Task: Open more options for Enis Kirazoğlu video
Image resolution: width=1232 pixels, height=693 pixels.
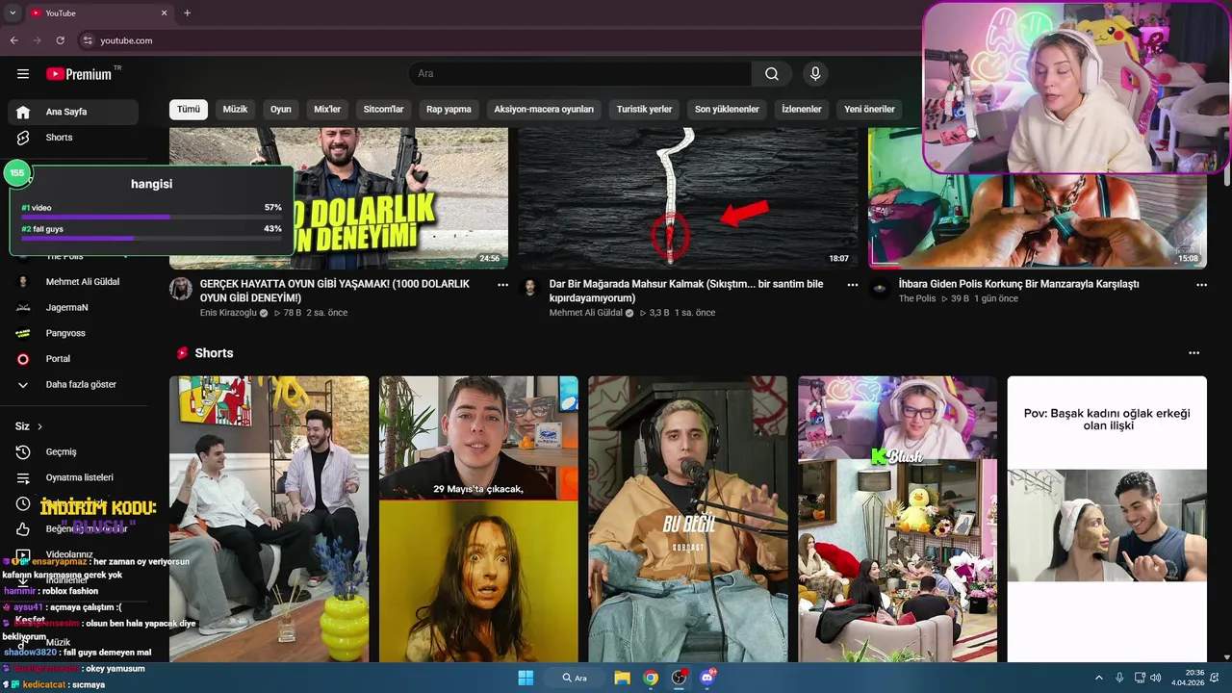Action: (x=502, y=285)
